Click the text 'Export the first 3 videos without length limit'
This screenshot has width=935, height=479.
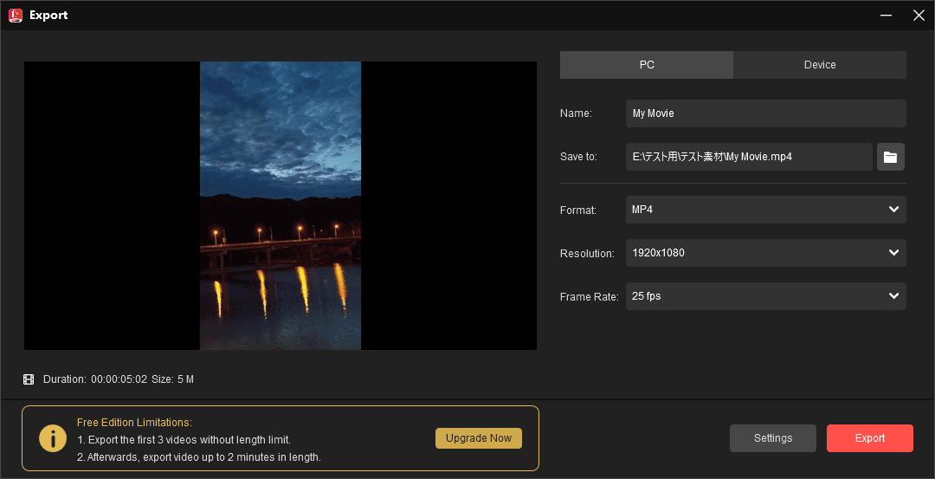(184, 440)
